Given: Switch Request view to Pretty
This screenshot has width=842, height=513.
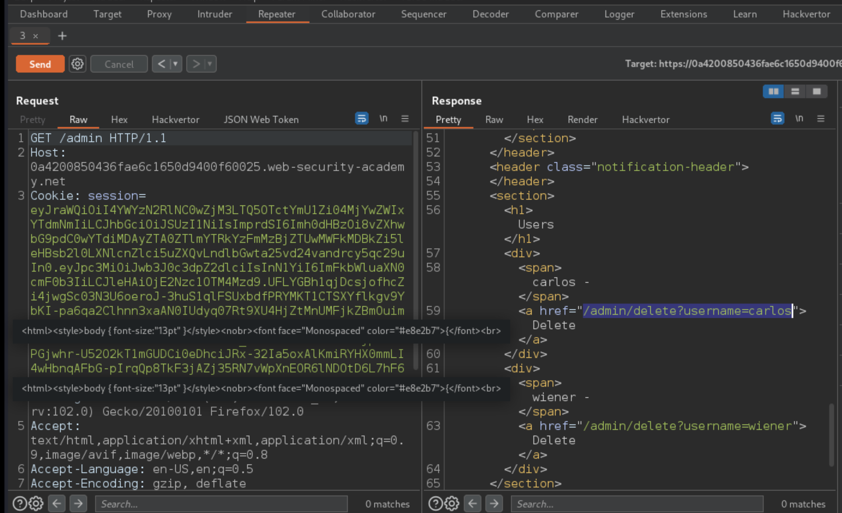Looking at the screenshot, I should [32, 120].
